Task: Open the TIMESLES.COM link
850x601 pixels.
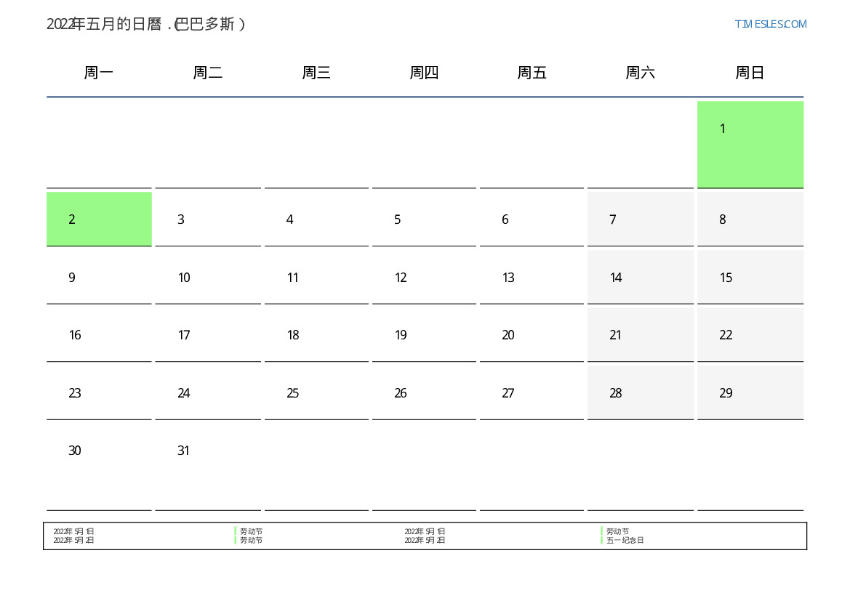Action: 770,24
